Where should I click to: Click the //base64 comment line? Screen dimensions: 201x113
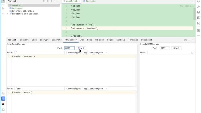(76, 36)
